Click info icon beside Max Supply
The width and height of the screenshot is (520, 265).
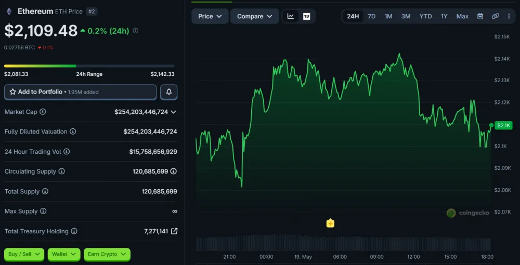43,211
